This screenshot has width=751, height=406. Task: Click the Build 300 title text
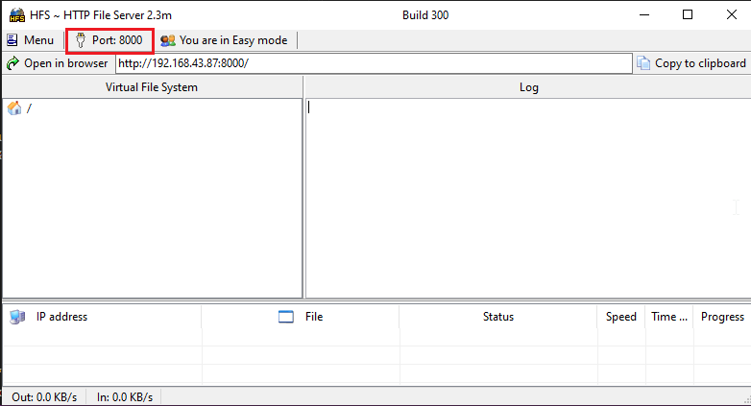[425, 15]
